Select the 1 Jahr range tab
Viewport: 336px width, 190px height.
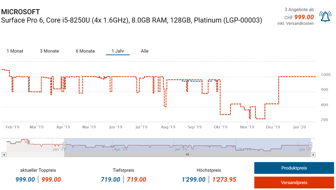click(118, 51)
